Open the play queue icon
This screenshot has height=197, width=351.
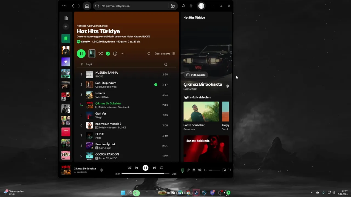coord(194,170)
